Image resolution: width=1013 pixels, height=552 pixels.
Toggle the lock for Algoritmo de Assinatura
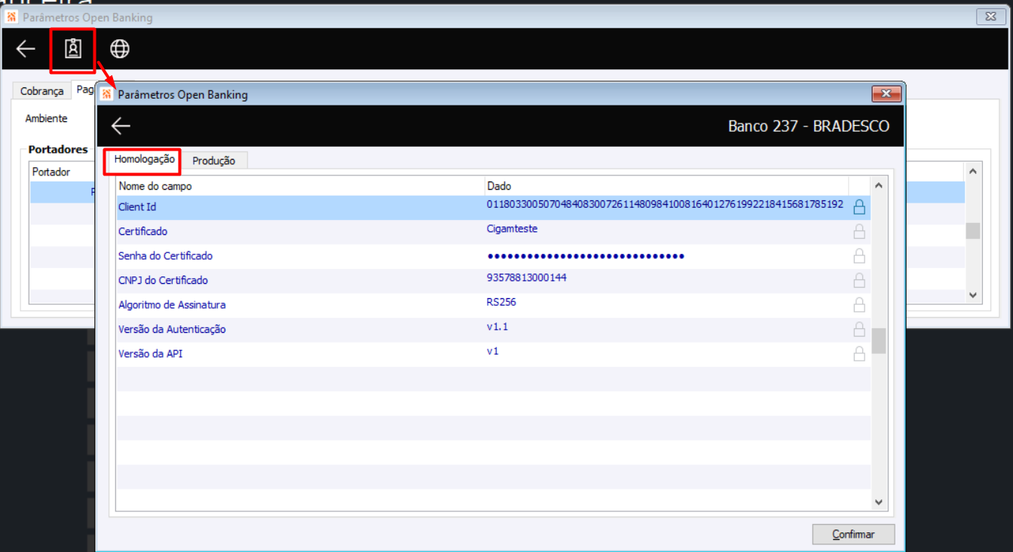pos(858,305)
